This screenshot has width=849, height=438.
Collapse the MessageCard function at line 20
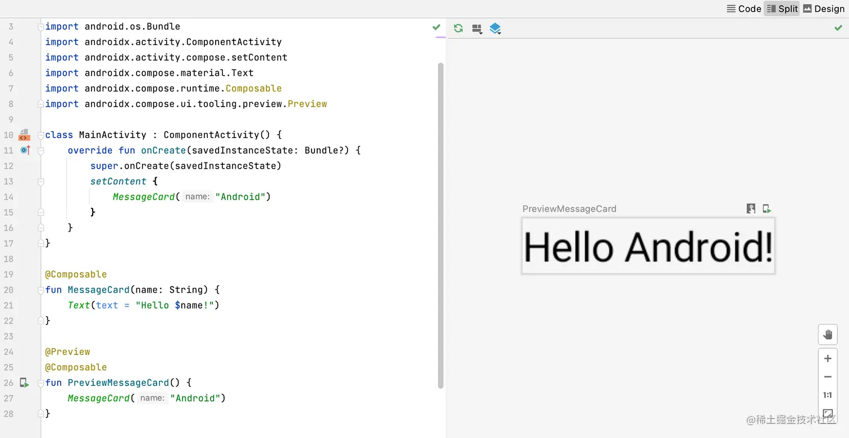(x=40, y=290)
